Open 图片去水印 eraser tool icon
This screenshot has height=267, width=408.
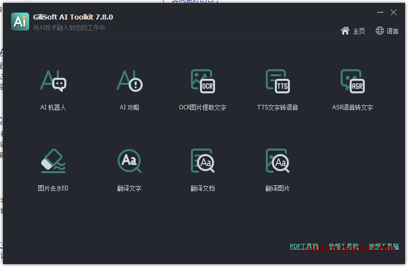(53, 161)
